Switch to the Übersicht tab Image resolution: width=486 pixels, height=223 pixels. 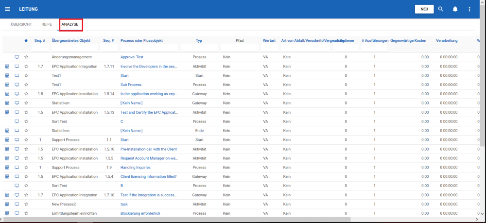point(21,24)
